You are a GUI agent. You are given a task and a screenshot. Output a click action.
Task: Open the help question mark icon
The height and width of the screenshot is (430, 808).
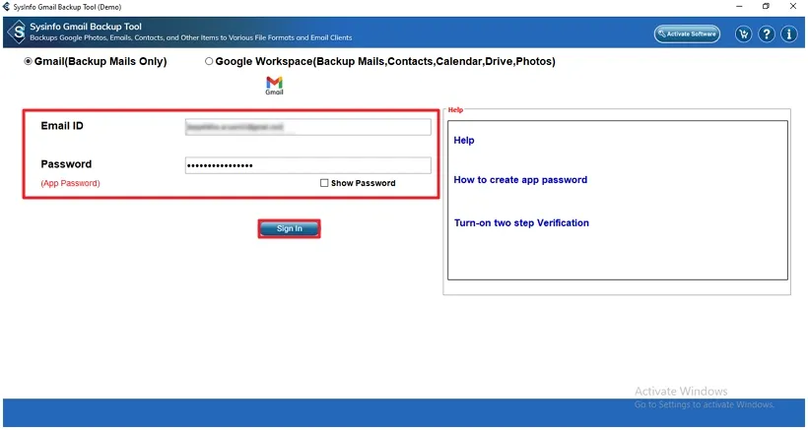click(x=767, y=34)
